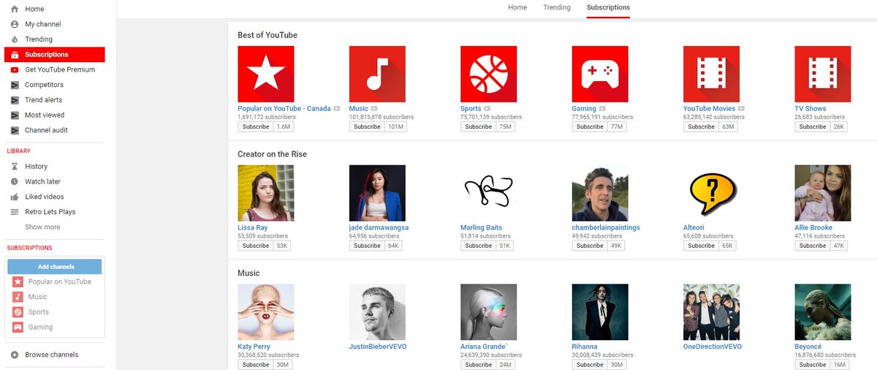Click the Alteori question mark thumbnail
Viewport: 877px width, 370px height.
point(711,193)
